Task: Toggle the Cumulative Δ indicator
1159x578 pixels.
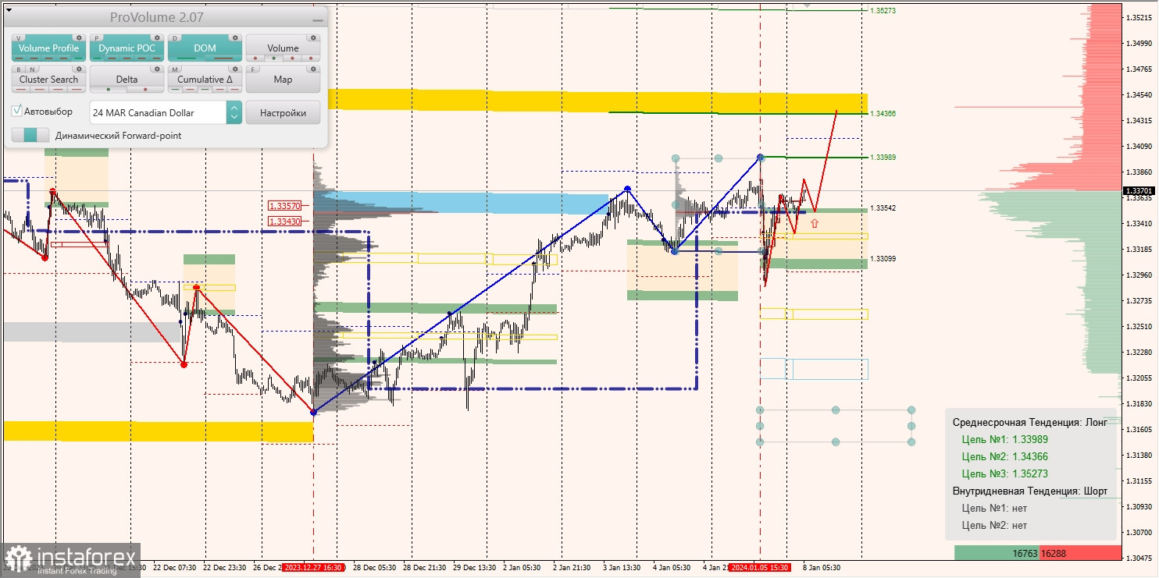Action: click(205, 80)
